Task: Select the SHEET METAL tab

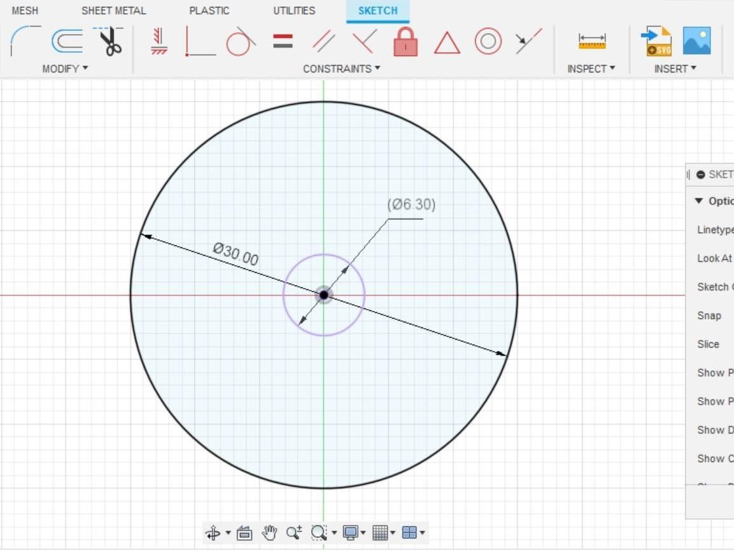Action: click(113, 10)
